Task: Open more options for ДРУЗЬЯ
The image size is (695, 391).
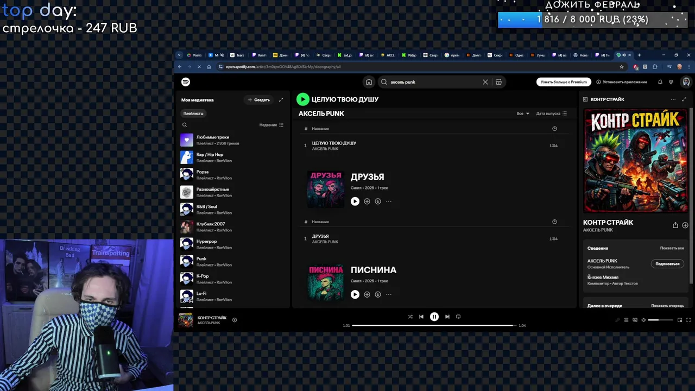Action: pyautogui.click(x=389, y=201)
